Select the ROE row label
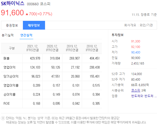Image resolution: width=158 pixels, height=126 pixels. point(7,103)
